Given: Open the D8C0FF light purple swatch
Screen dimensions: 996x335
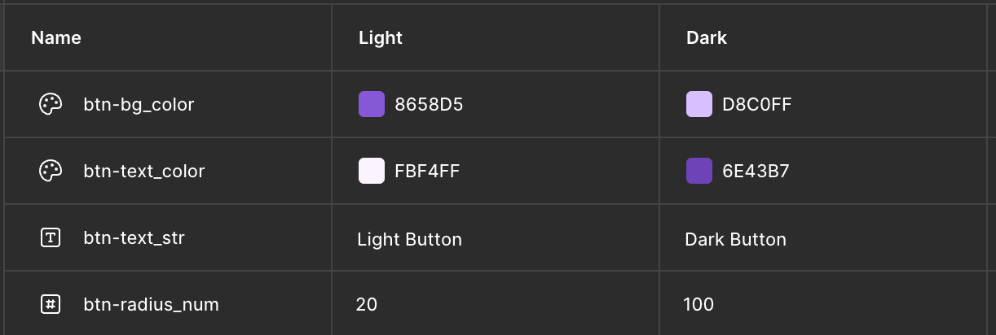Looking at the screenshot, I should point(699,104).
